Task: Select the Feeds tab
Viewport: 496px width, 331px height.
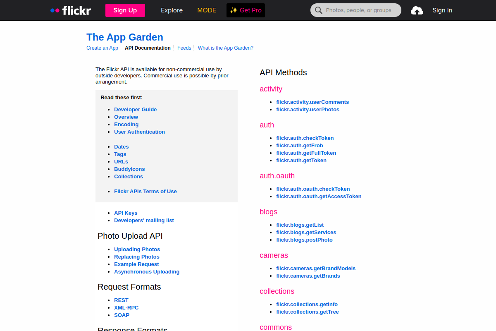Action: (184, 48)
